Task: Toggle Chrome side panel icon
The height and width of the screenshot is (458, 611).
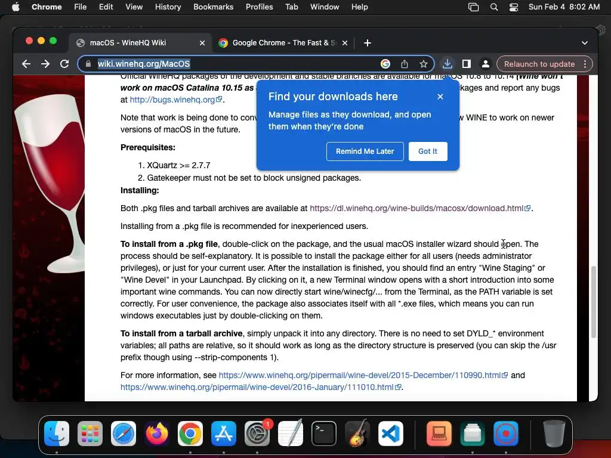Action: tap(467, 64)
